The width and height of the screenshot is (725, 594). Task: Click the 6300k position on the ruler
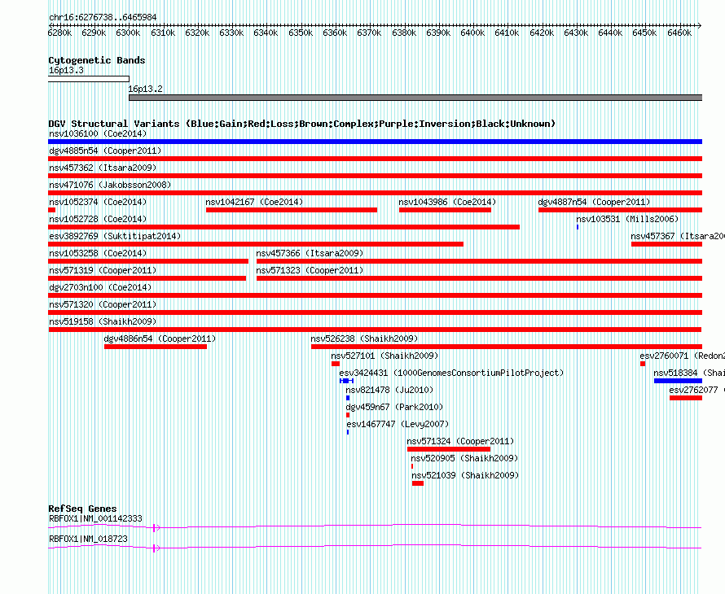[x=128, y=33]
